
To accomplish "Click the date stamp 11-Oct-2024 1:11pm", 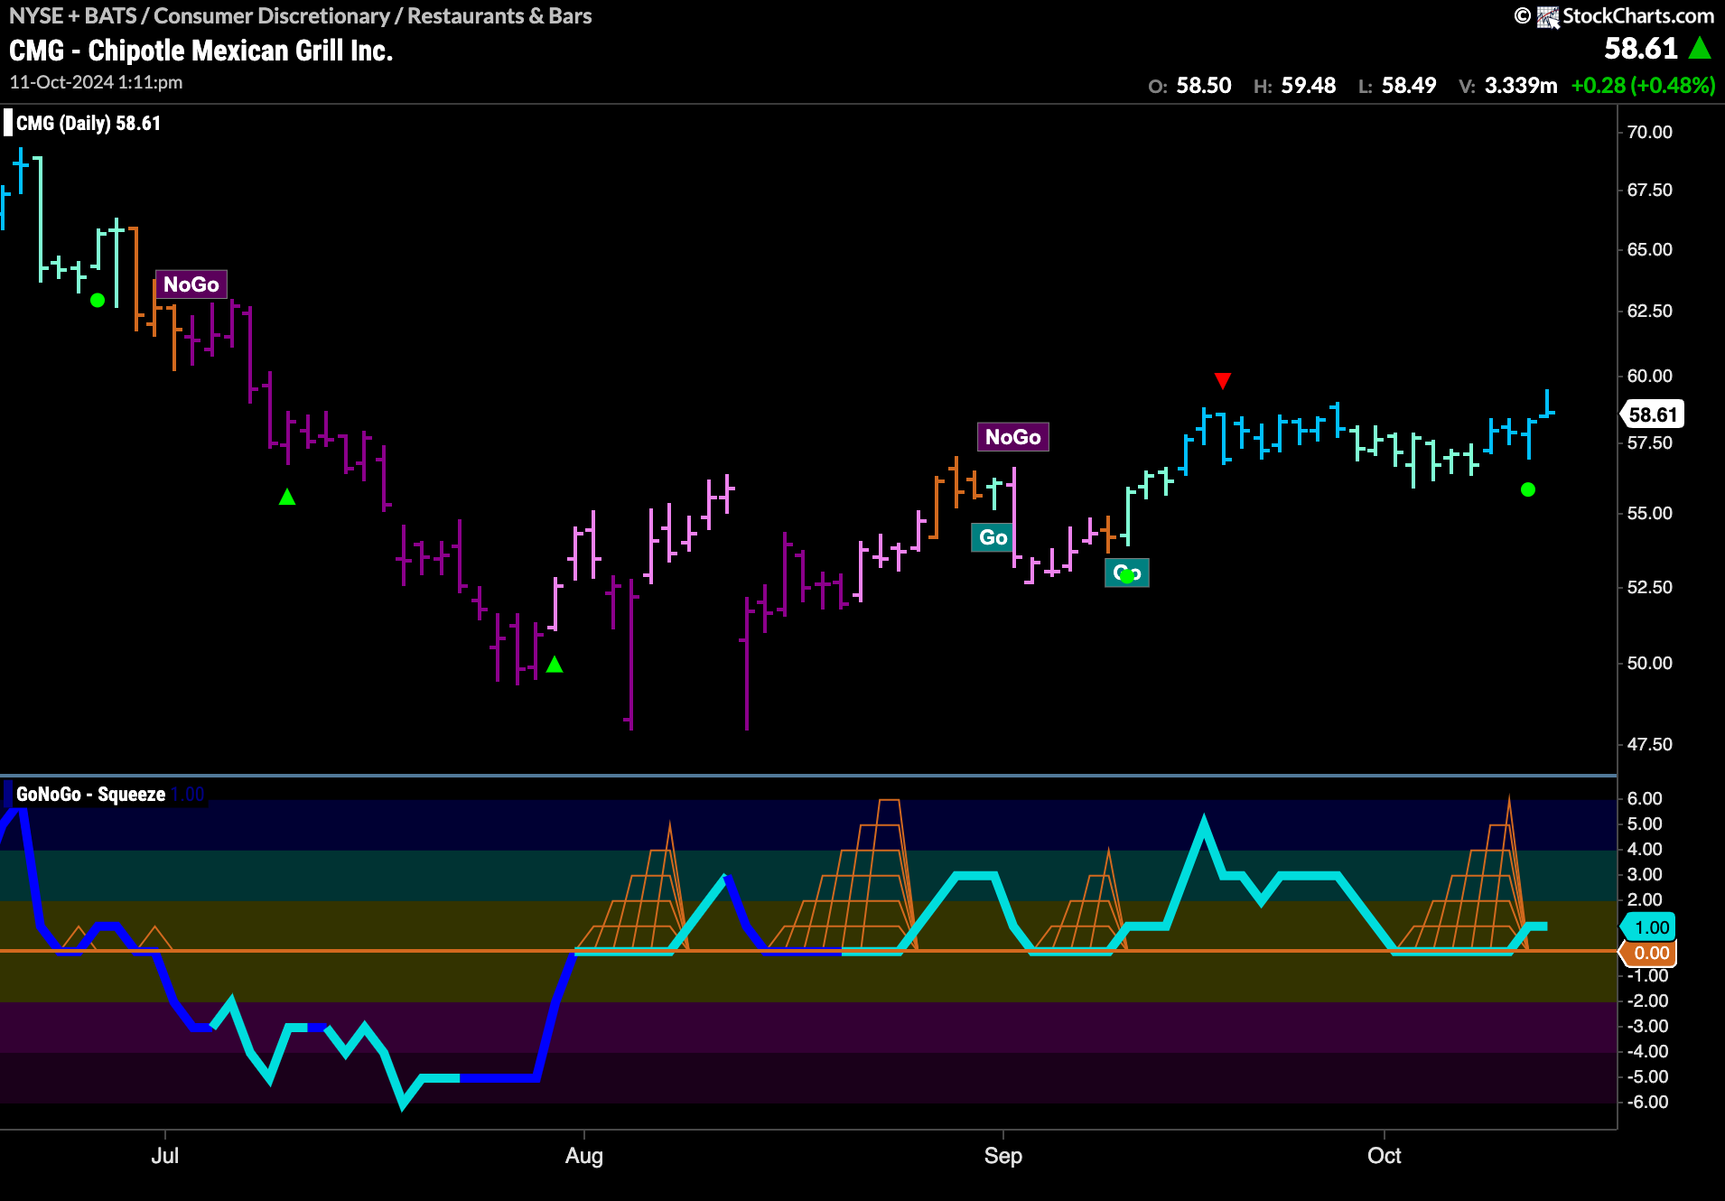I will pos(96,82).
